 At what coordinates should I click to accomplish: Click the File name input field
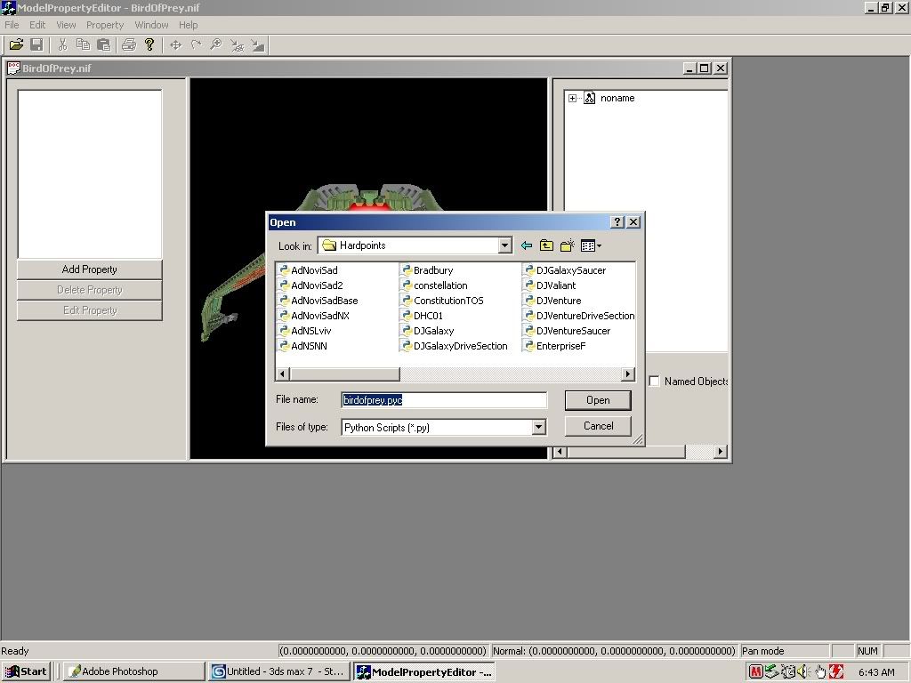[444, 400]
